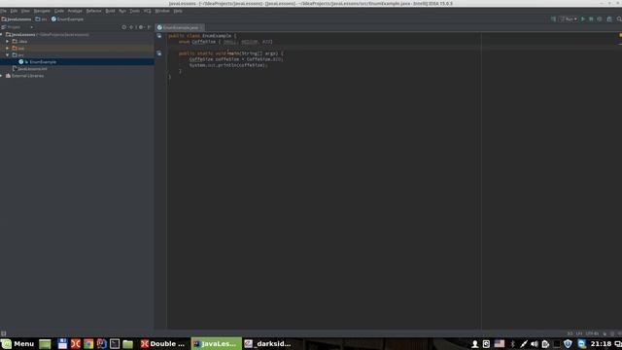The width and height of the screenshot is (622, 350).
Task: Open the Edit menu
Action: 14,11
